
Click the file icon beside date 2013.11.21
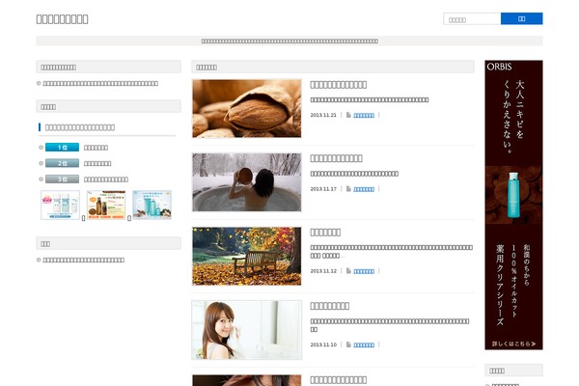348,115
